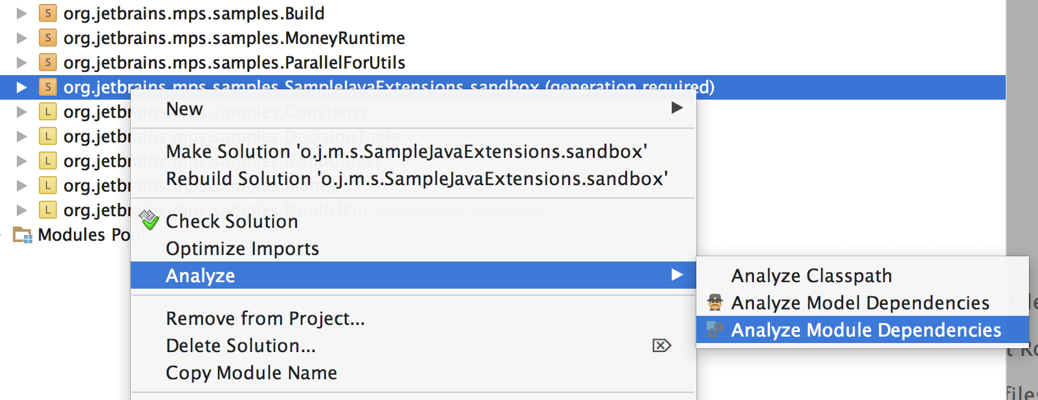Click the selected sandbox solution's S icon
Image resolution: width=1038 pixels, height=400 pixels.
pos(47,87)
